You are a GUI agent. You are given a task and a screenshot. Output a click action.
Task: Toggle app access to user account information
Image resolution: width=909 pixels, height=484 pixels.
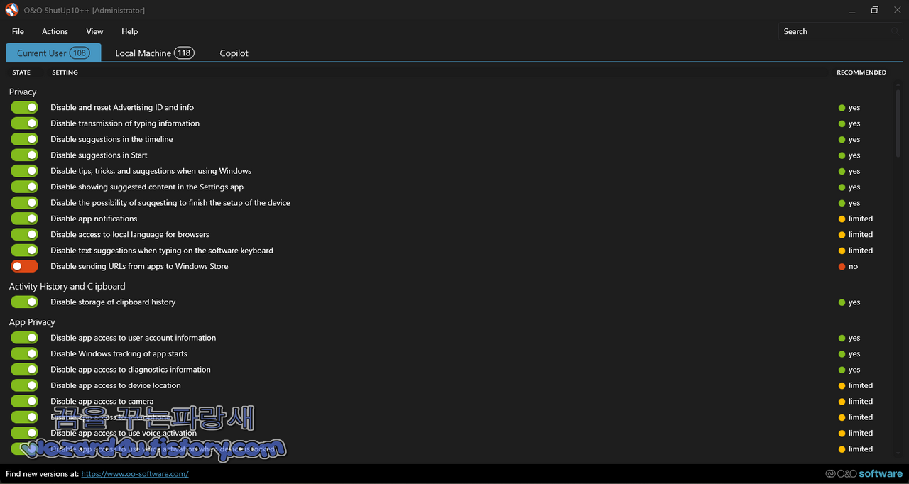click(24, 338)
